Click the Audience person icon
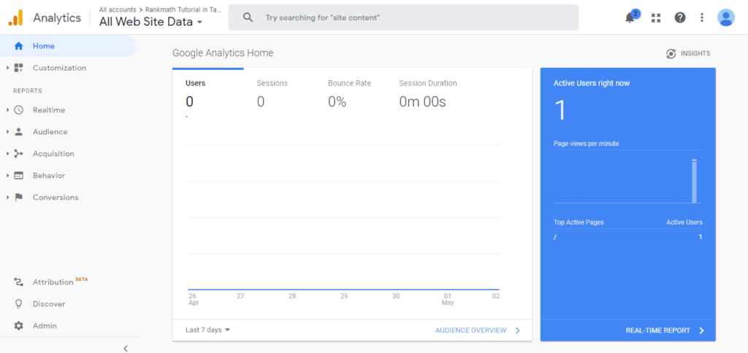748x353 pixels. click(18, 132)
